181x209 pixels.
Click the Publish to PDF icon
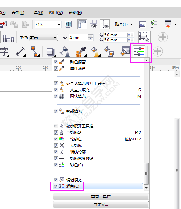(x=26, y=24)
